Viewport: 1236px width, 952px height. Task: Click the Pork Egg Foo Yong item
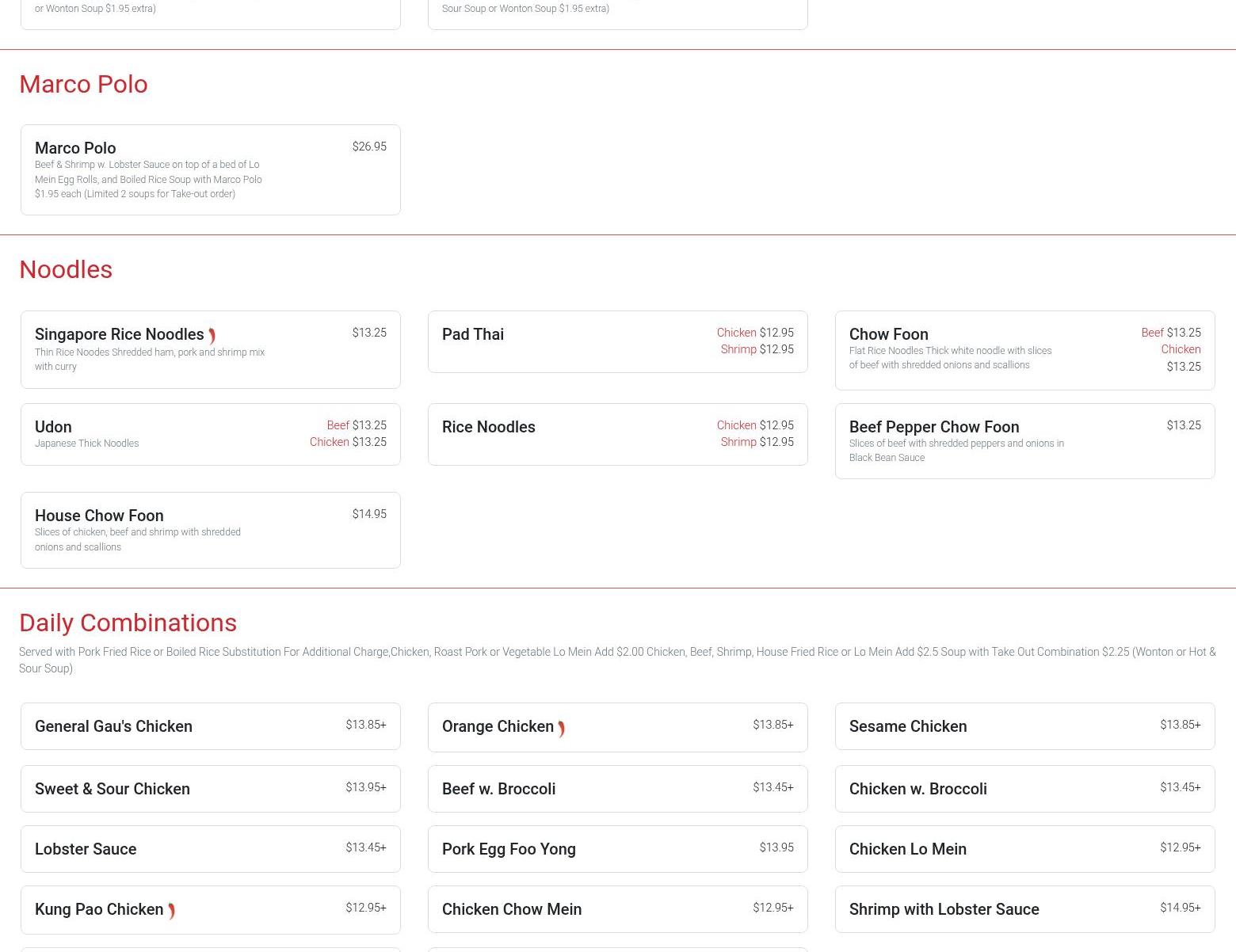(x=617, y=849)
